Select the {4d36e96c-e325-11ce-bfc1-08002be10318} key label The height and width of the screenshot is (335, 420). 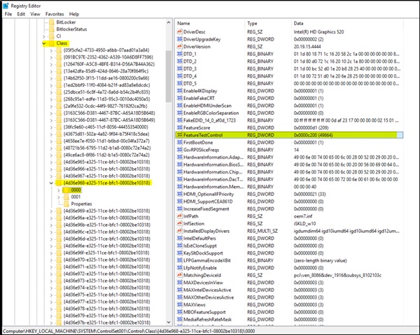coord(107,232)
